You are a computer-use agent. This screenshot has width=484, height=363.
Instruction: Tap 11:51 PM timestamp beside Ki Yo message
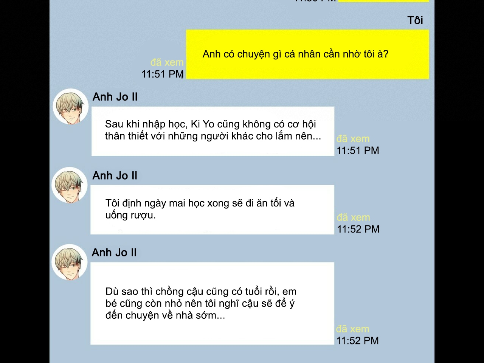(358, 150)
